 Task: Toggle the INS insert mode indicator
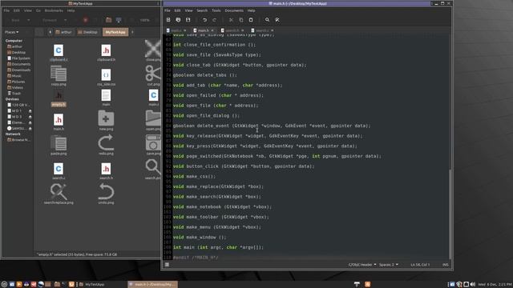[x=446, y=265]
